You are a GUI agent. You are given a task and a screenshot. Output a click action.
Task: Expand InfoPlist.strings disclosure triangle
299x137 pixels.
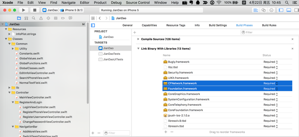(x=9, y=34)
